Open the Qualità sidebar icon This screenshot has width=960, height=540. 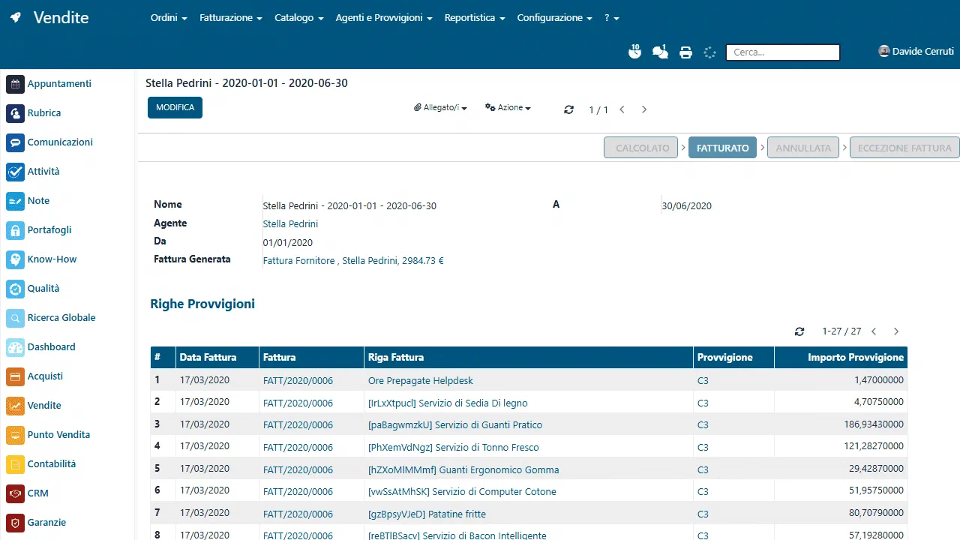16,289
